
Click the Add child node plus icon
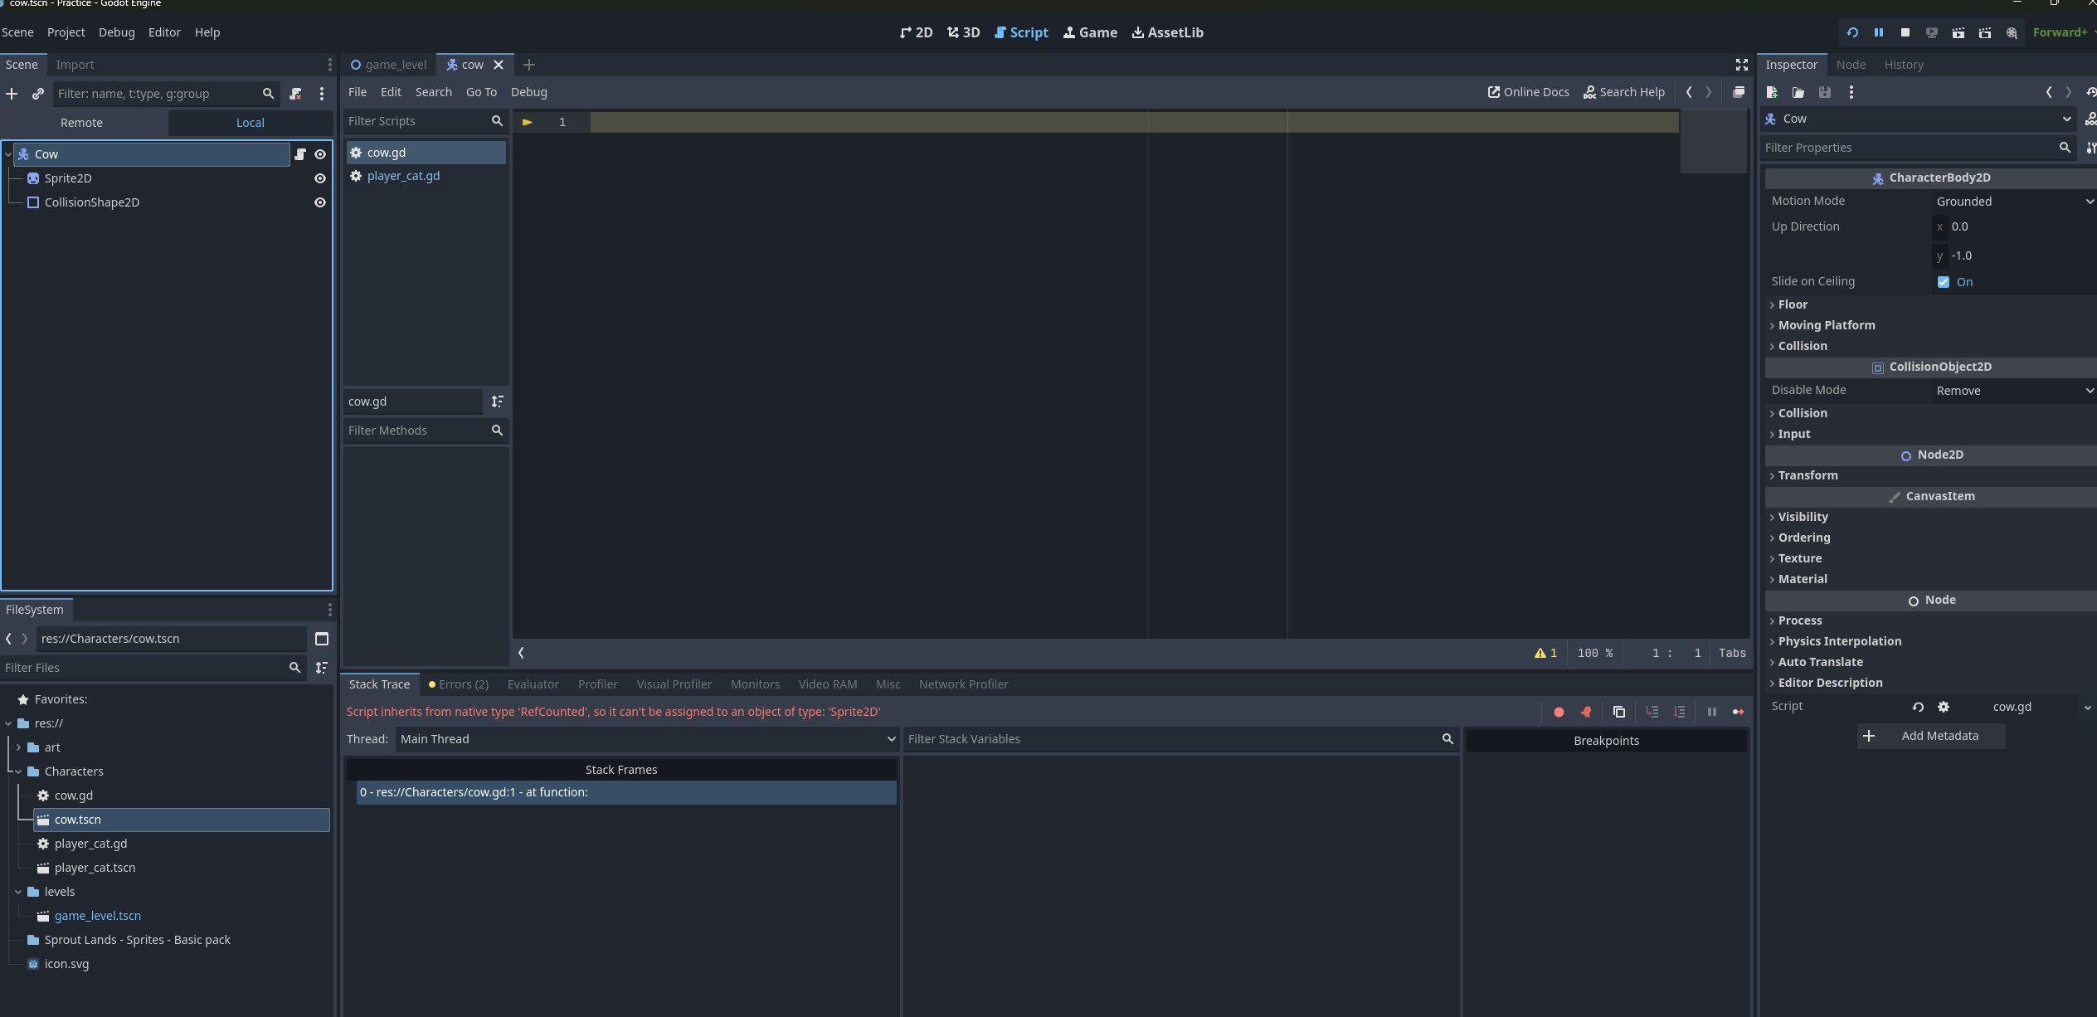pos(12,94)
